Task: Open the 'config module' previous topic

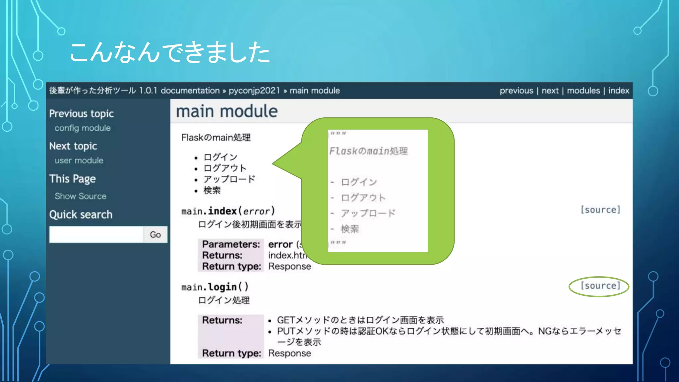Action: 83,128
